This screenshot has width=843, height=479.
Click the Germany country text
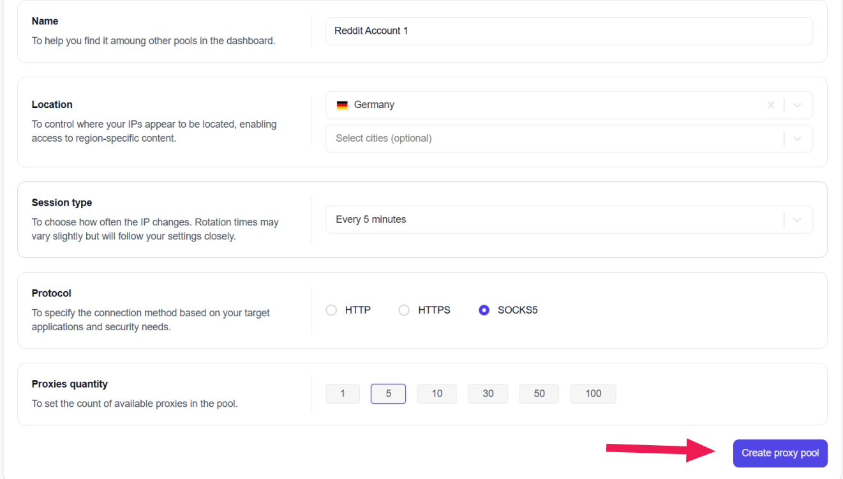point(374,105)
